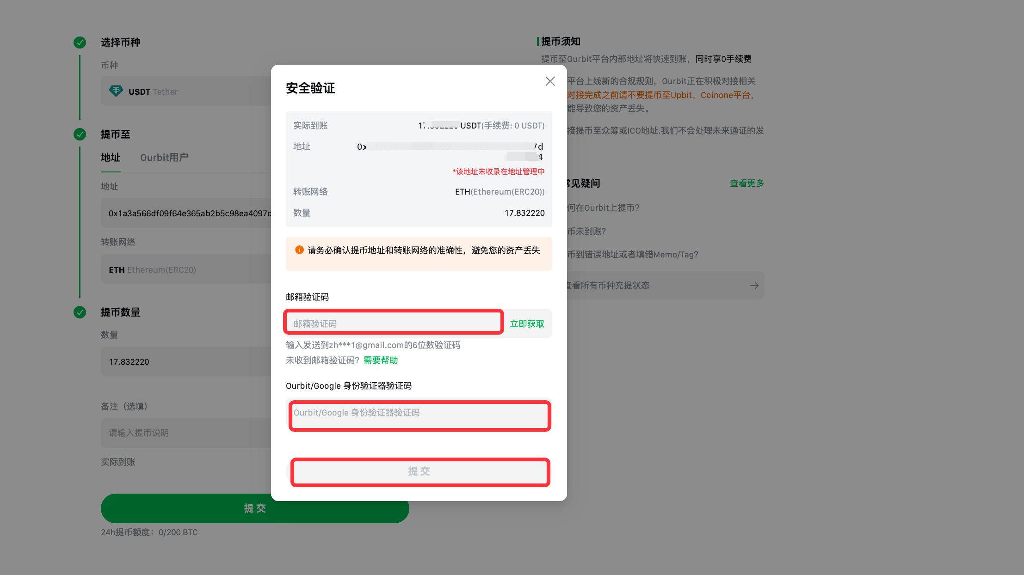The image size is (1024, 575).
Task: Close the security verification dialog
Action: [x=550, y=81]
